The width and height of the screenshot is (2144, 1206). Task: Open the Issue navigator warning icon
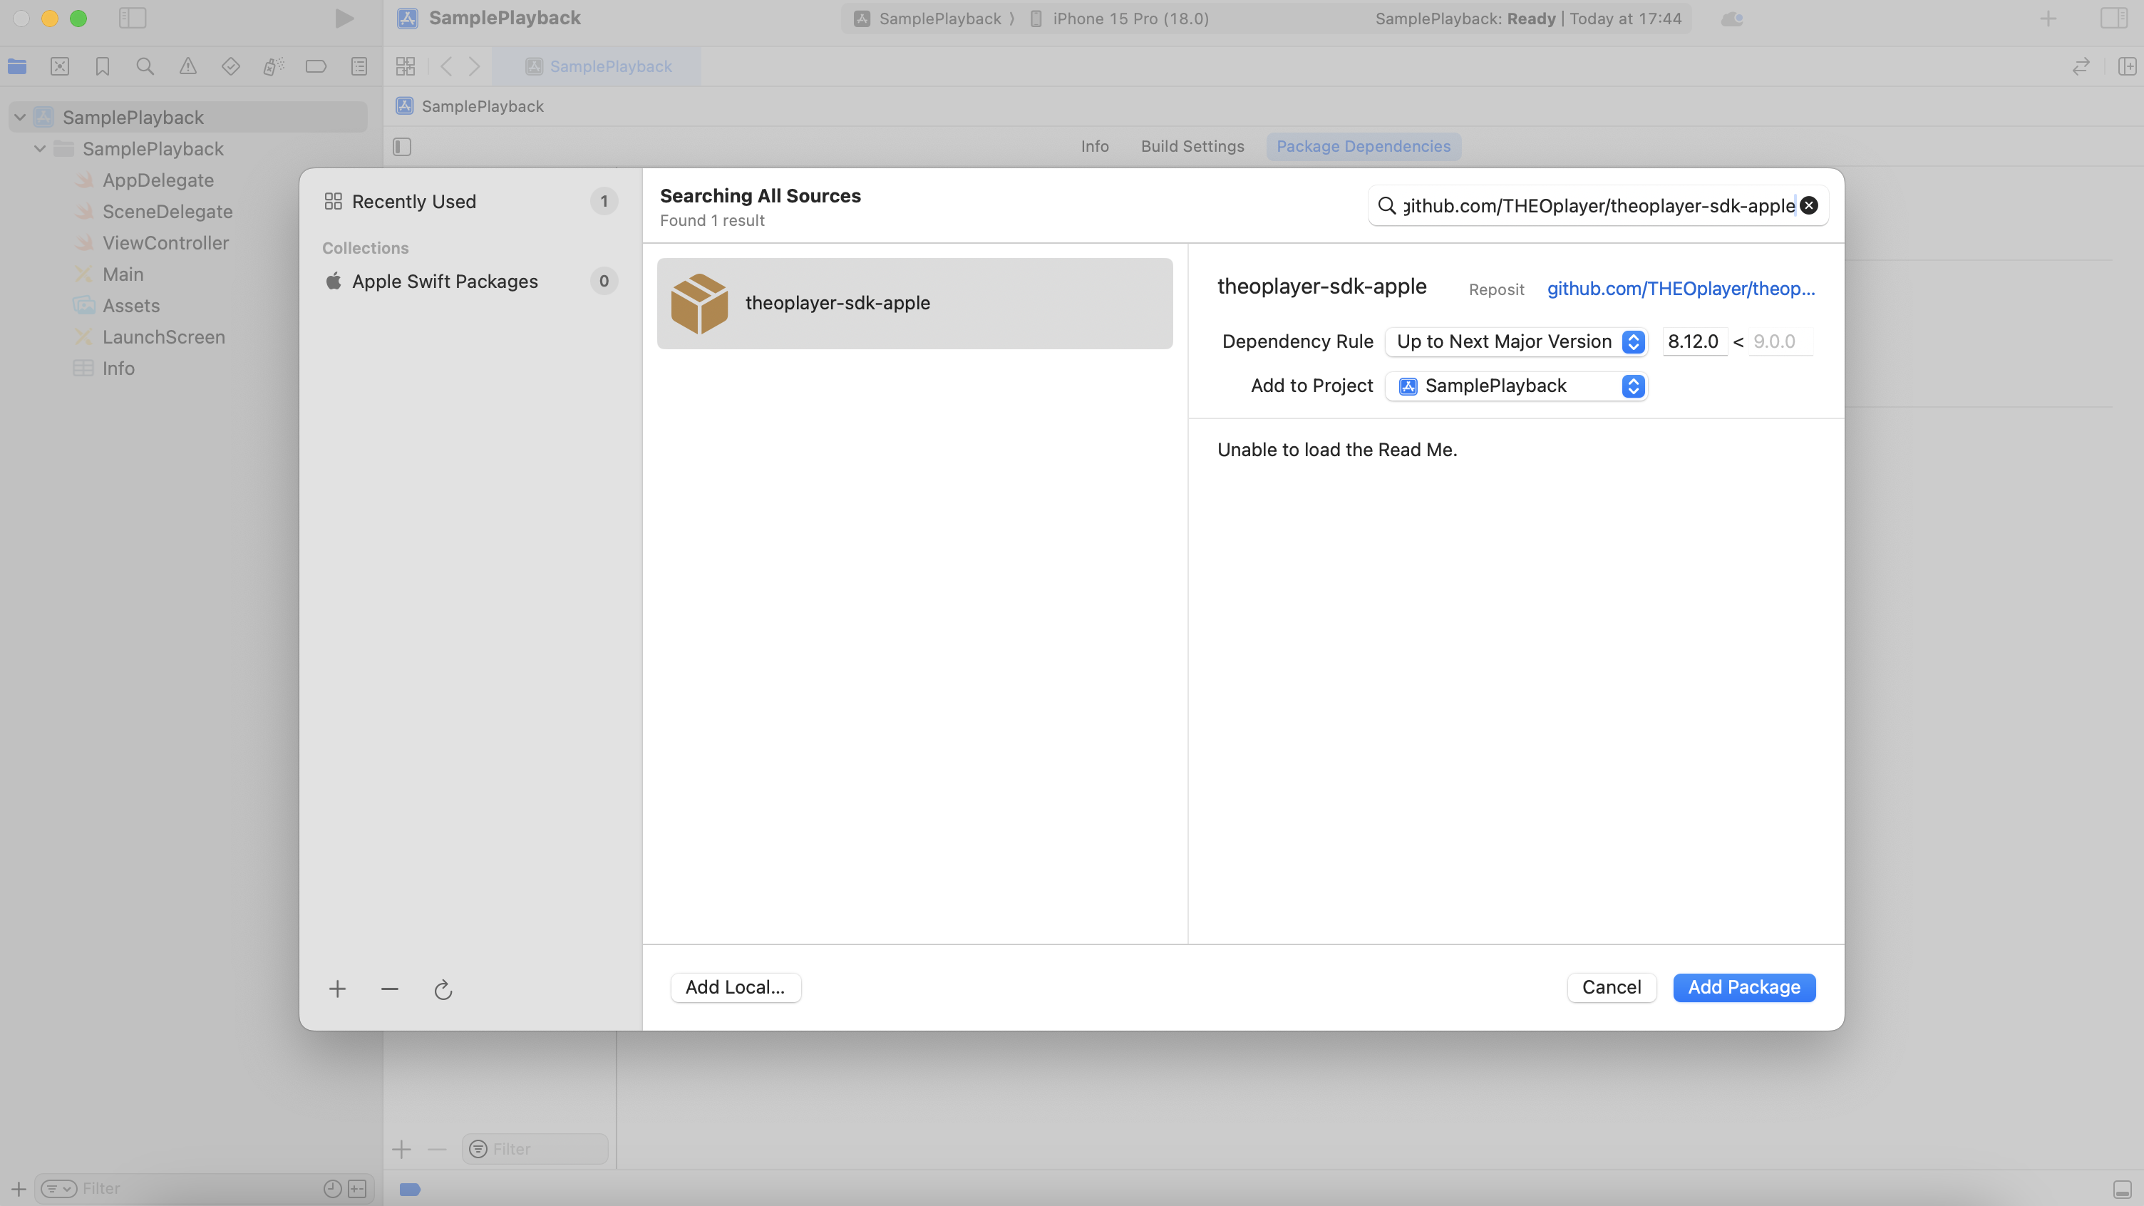(188, 66)
